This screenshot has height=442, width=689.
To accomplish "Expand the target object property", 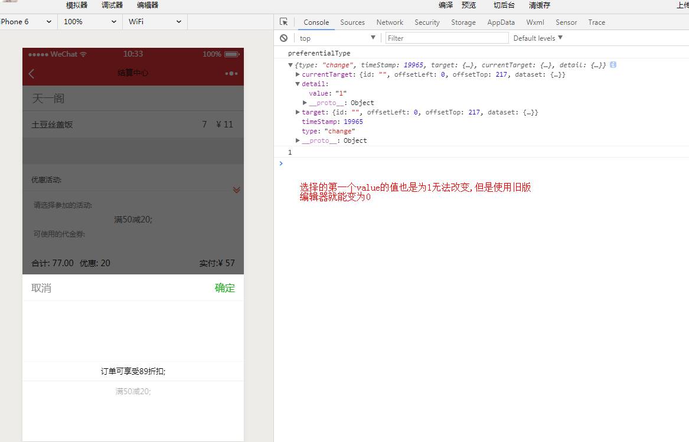I will pyautogui.click(x=298, y=112).
